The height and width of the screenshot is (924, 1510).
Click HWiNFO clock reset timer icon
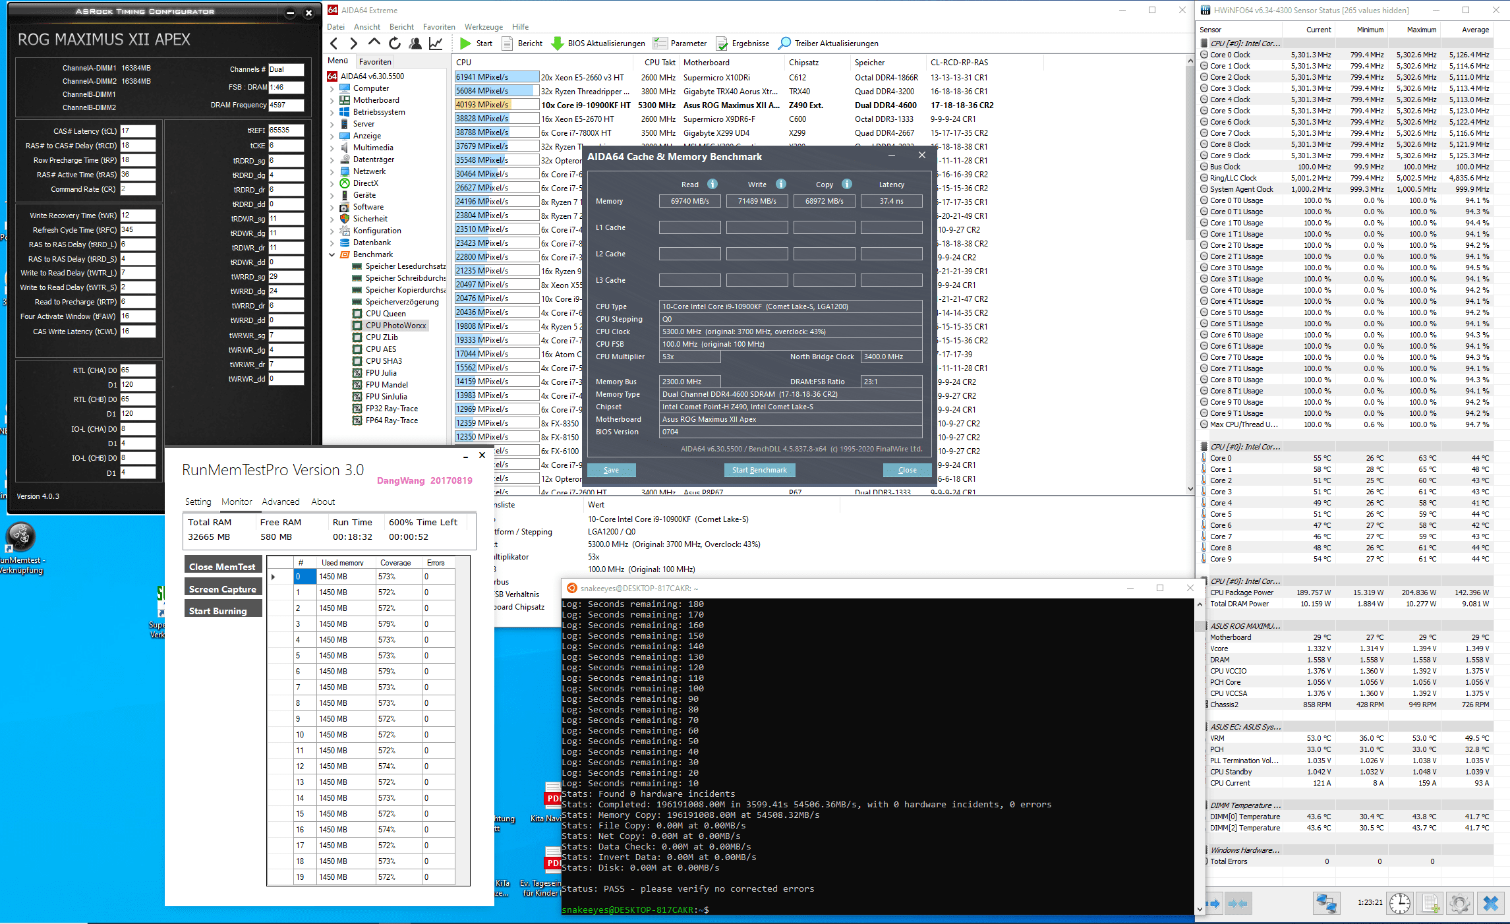pyautogui.click(x=1400, y=903)
